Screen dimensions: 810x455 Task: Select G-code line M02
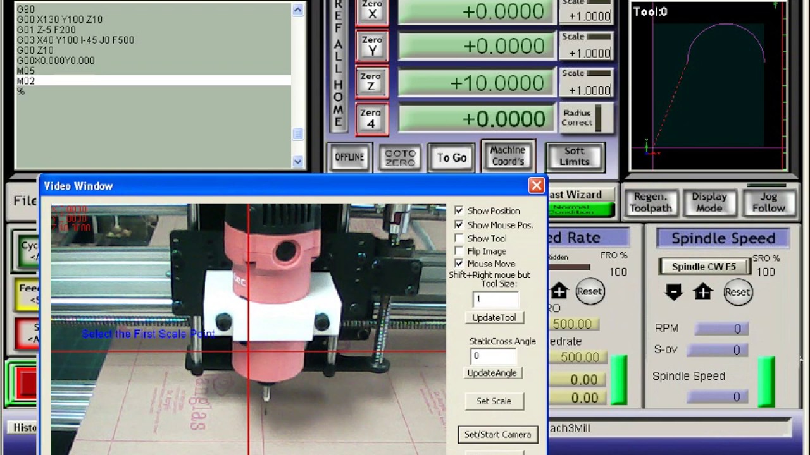153,81
